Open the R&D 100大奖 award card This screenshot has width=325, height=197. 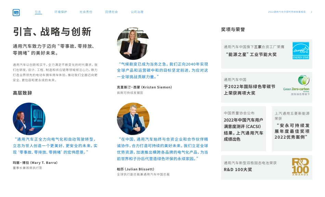point(266,167)
